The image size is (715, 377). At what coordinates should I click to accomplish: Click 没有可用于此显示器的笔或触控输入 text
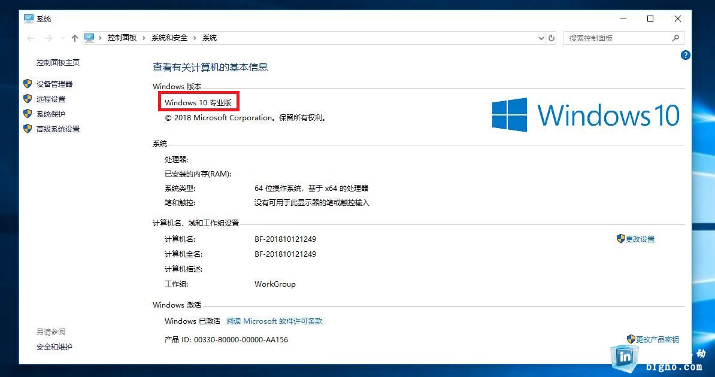[312, 203]
